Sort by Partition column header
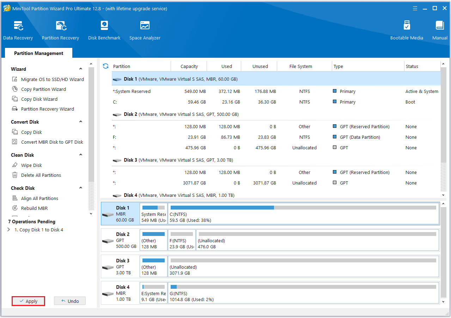The width and height of the screenshot is (451, 318). tap(141, 66)
